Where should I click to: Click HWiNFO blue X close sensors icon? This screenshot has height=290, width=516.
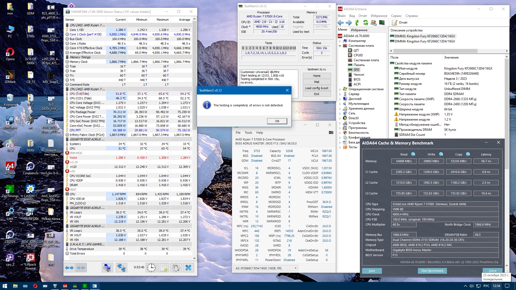pos(188,267)
